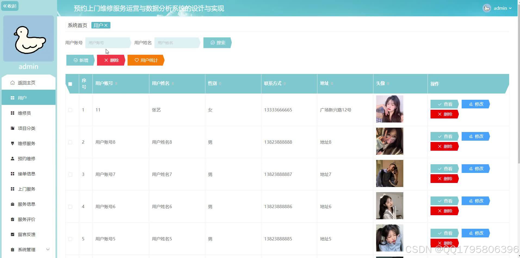The width and height of the screenshot is (520, 258).
Task: Sort by the 地址 column arrows
Action: coord(332,83)
